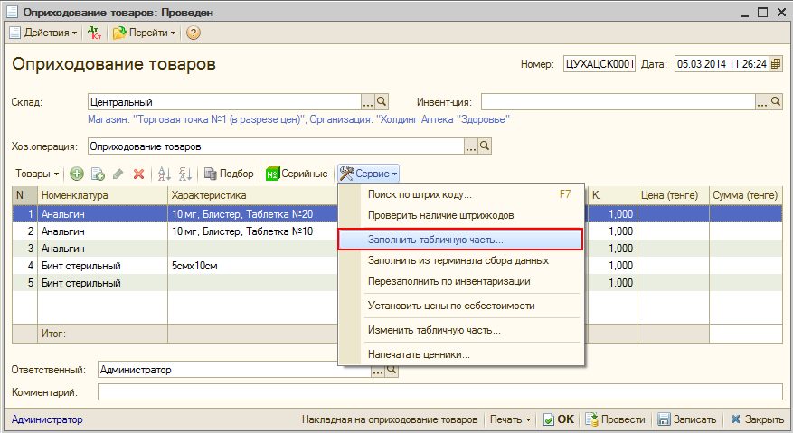Open the Перейти dropdown
The image size is (793, 433).
tap(145, 33)
